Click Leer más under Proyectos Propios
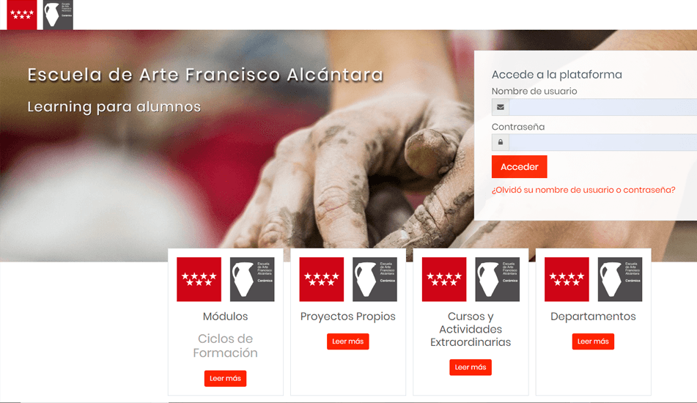The width and height of the screenshot is (697, 403). (x=348, y=341)
